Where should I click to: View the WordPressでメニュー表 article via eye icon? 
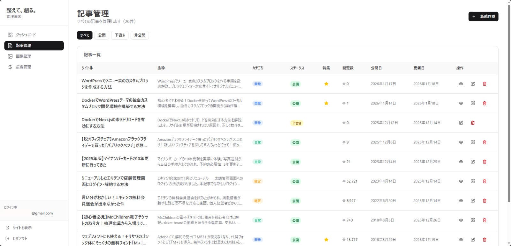[461, 84]
